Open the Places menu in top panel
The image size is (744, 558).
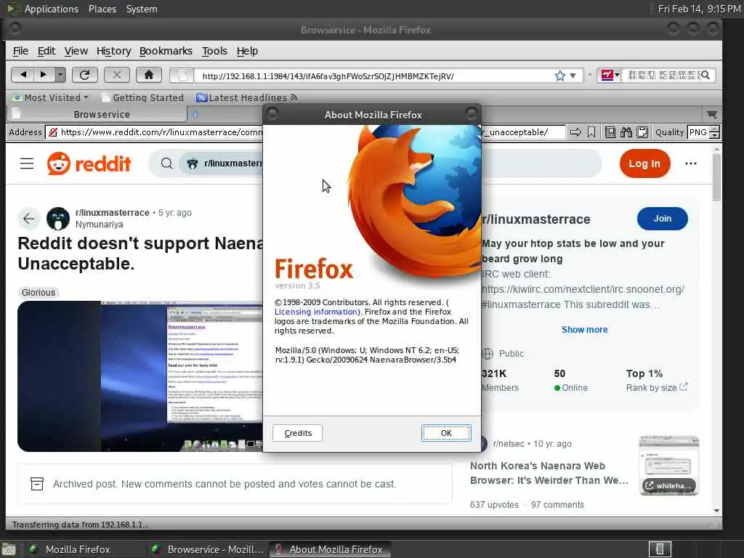102,9
